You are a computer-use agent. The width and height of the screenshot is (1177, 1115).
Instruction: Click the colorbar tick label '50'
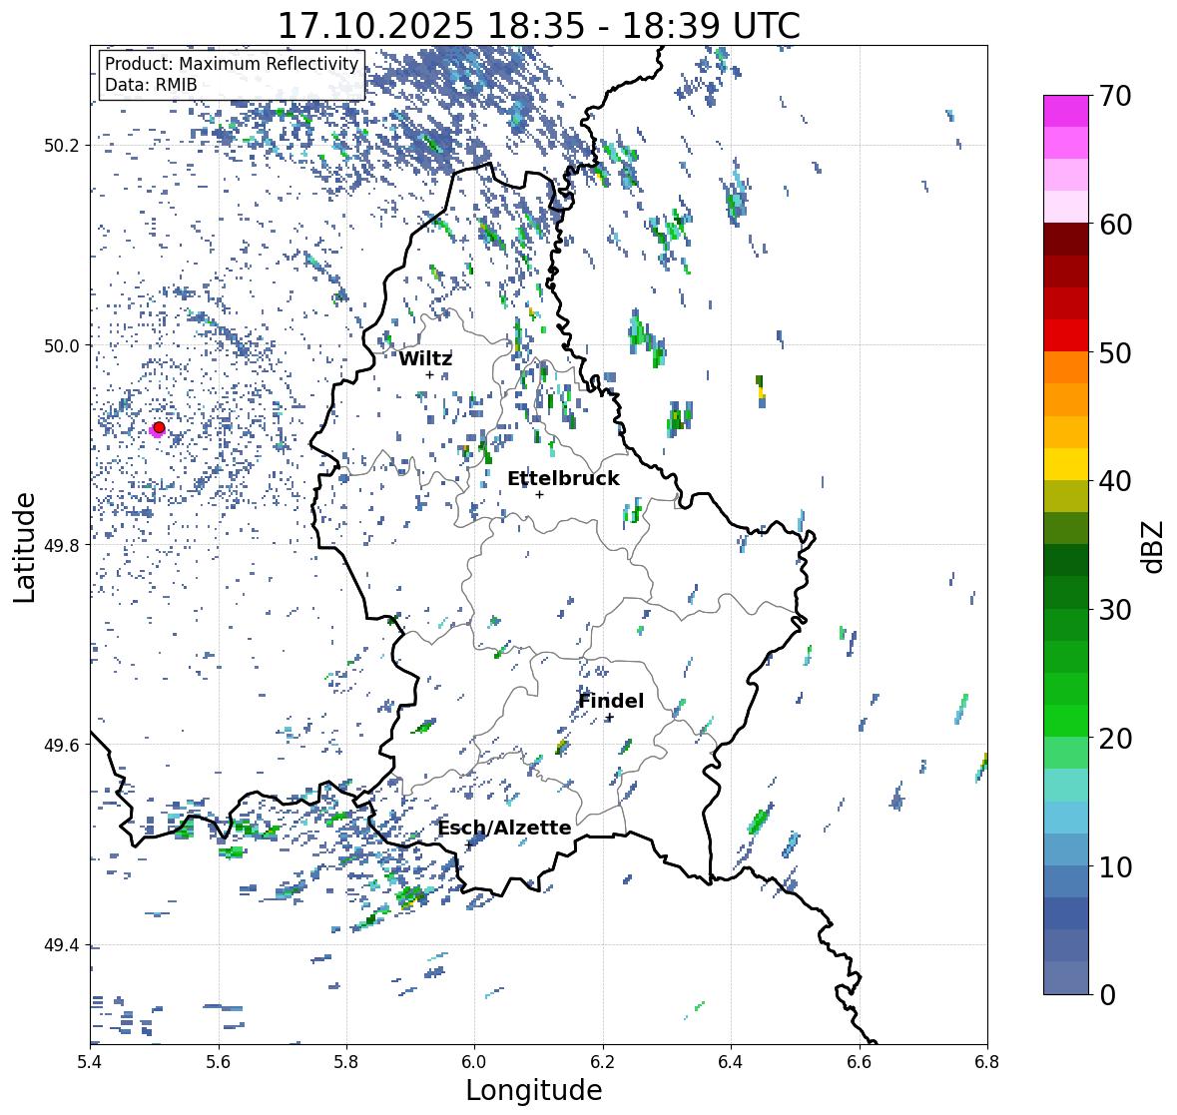[1115, 352]
